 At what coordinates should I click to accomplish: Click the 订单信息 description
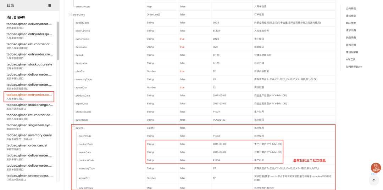click(x=259, y=15)
